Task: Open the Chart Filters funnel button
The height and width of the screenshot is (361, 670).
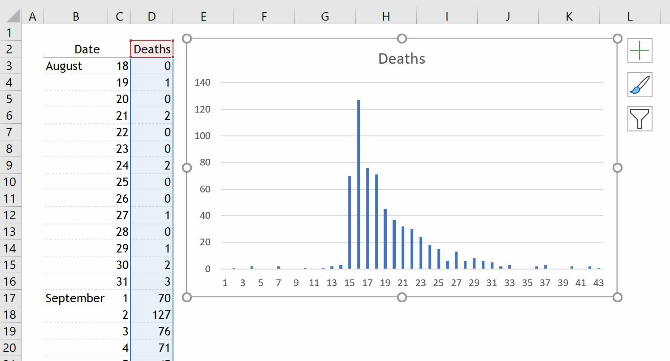Action: point(640,119)
